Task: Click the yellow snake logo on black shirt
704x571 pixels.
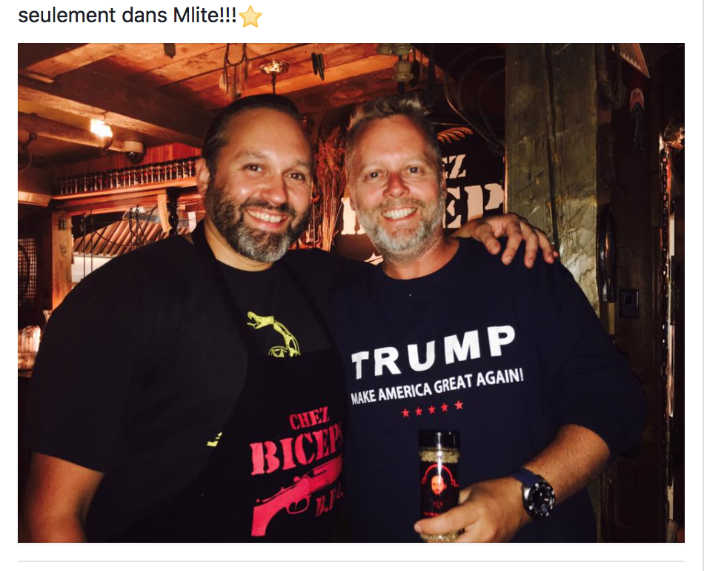Action: pyautogui.click(x=274, y=334)
